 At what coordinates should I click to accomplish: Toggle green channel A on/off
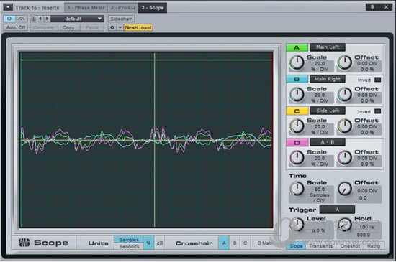tap(297, 47)
